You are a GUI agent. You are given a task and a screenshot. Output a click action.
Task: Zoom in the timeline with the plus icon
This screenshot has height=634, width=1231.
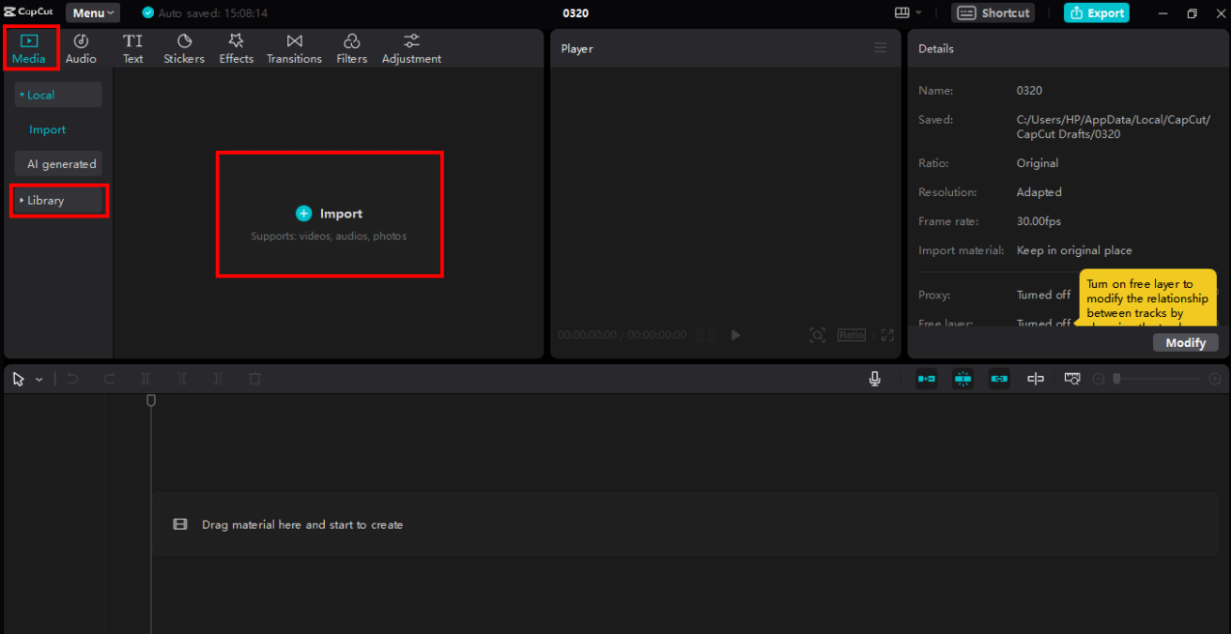(1215, 379)
